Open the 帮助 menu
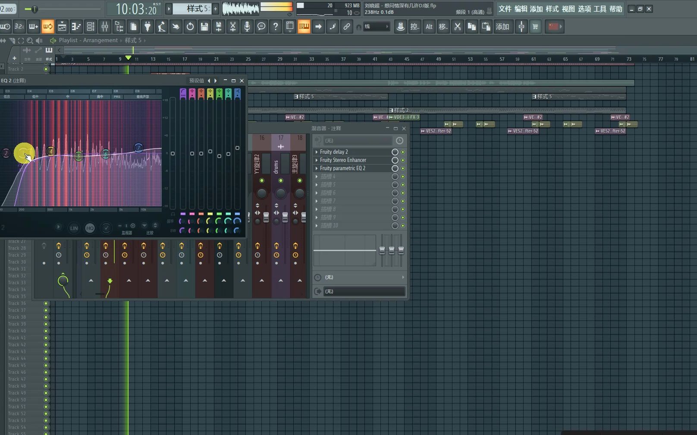 616,9
